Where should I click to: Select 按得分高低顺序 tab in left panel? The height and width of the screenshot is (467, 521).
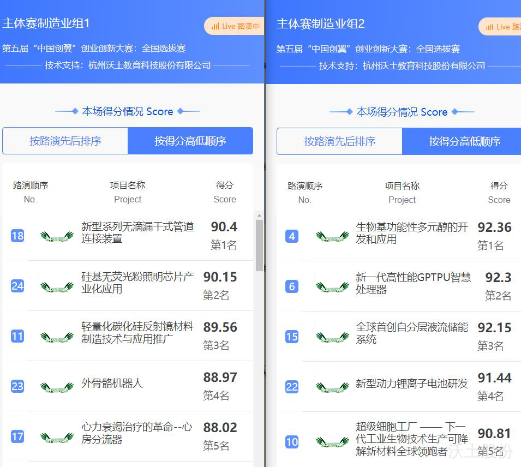(x=190, y=141)
